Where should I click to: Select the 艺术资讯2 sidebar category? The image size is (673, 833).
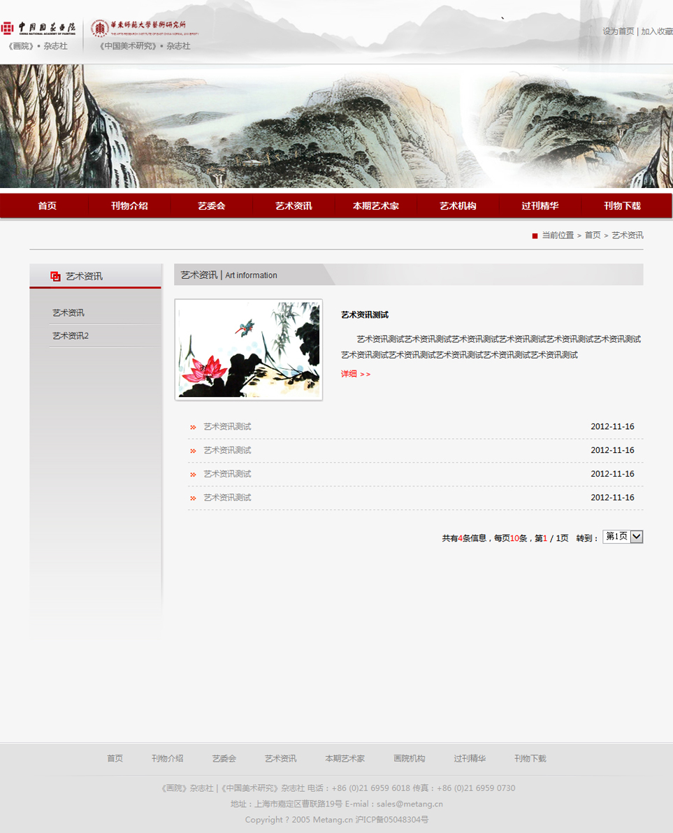pos(71,335)
